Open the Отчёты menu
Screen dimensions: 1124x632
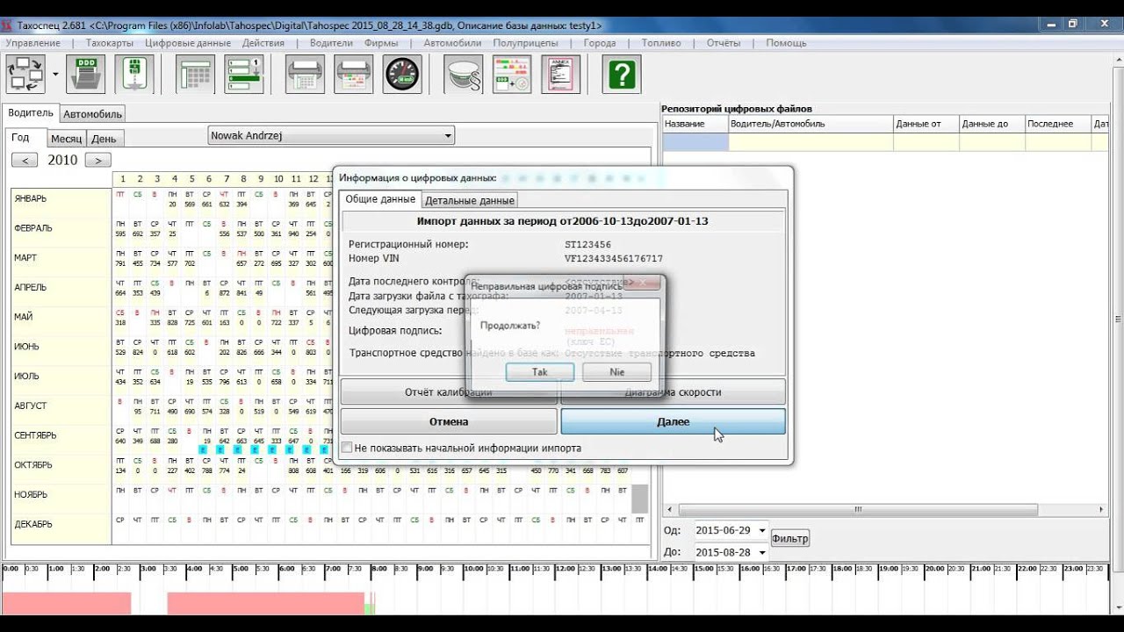(x=724, y=43)
